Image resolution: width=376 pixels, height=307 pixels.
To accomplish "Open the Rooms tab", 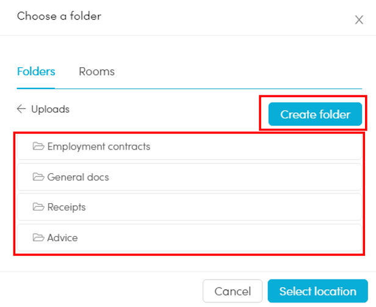I will pos(96,71).
